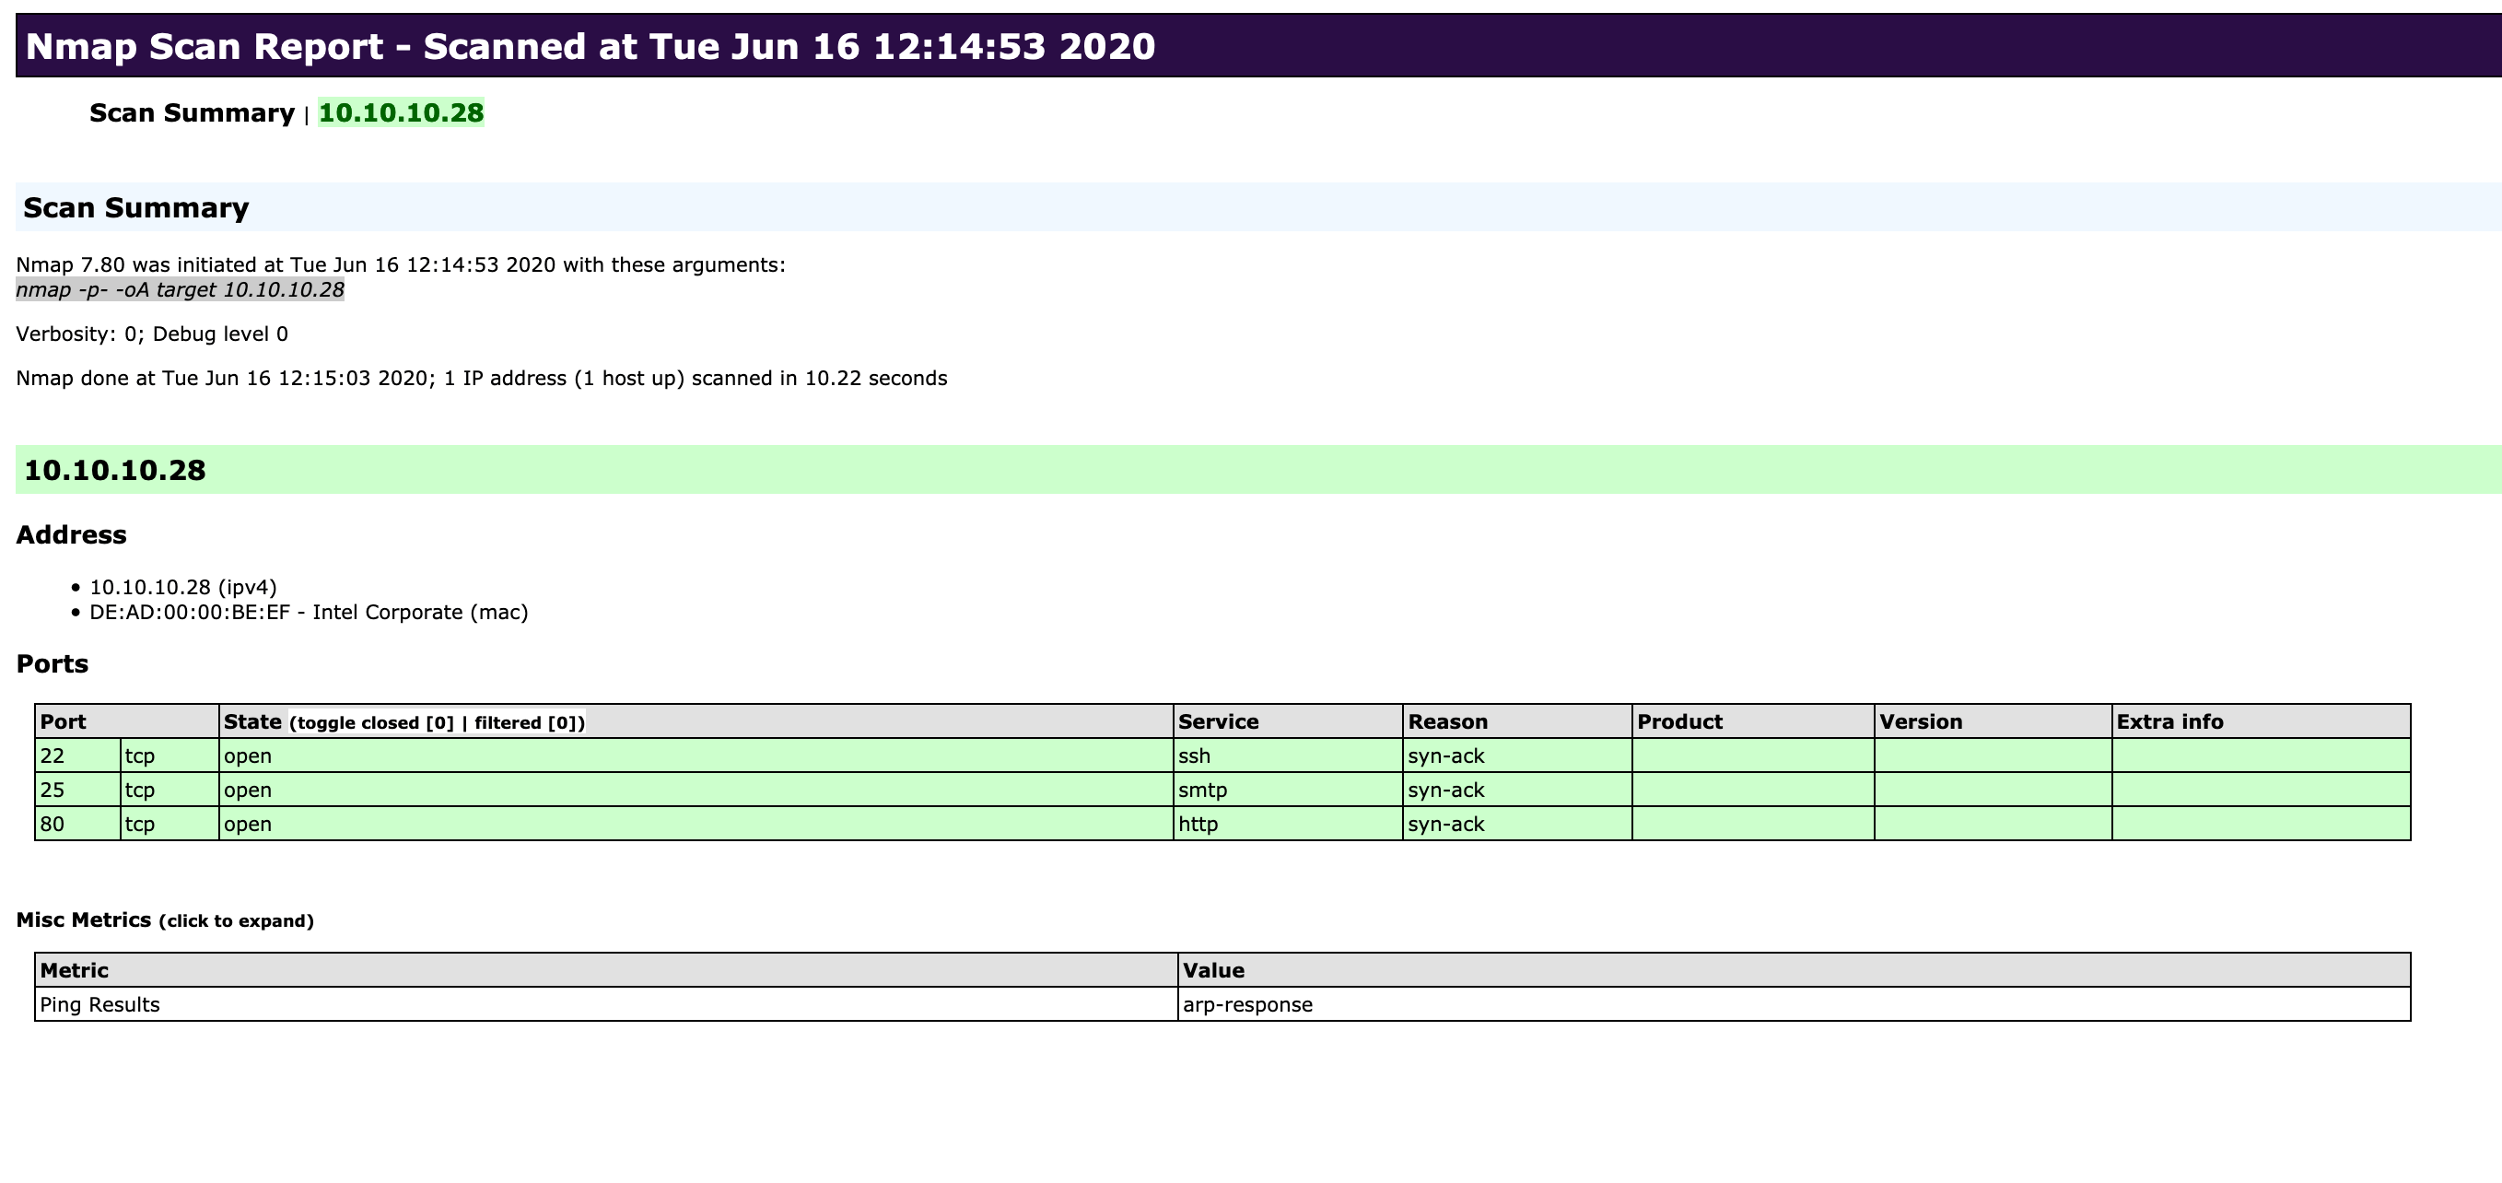The height and width of the screenshot is (1183, 2502).
Task: Click the arp-response value cell
Action: (1247, 1004)
